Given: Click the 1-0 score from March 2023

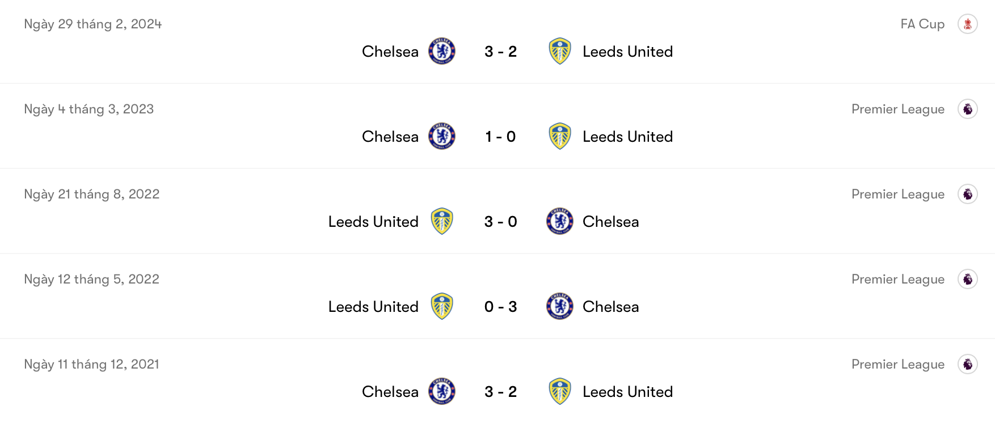Looking at the screenshot, I should tap(500, 136).
